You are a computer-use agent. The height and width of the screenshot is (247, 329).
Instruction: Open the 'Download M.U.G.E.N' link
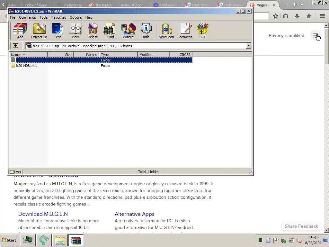pyautogui.click(x=43, y=214)
